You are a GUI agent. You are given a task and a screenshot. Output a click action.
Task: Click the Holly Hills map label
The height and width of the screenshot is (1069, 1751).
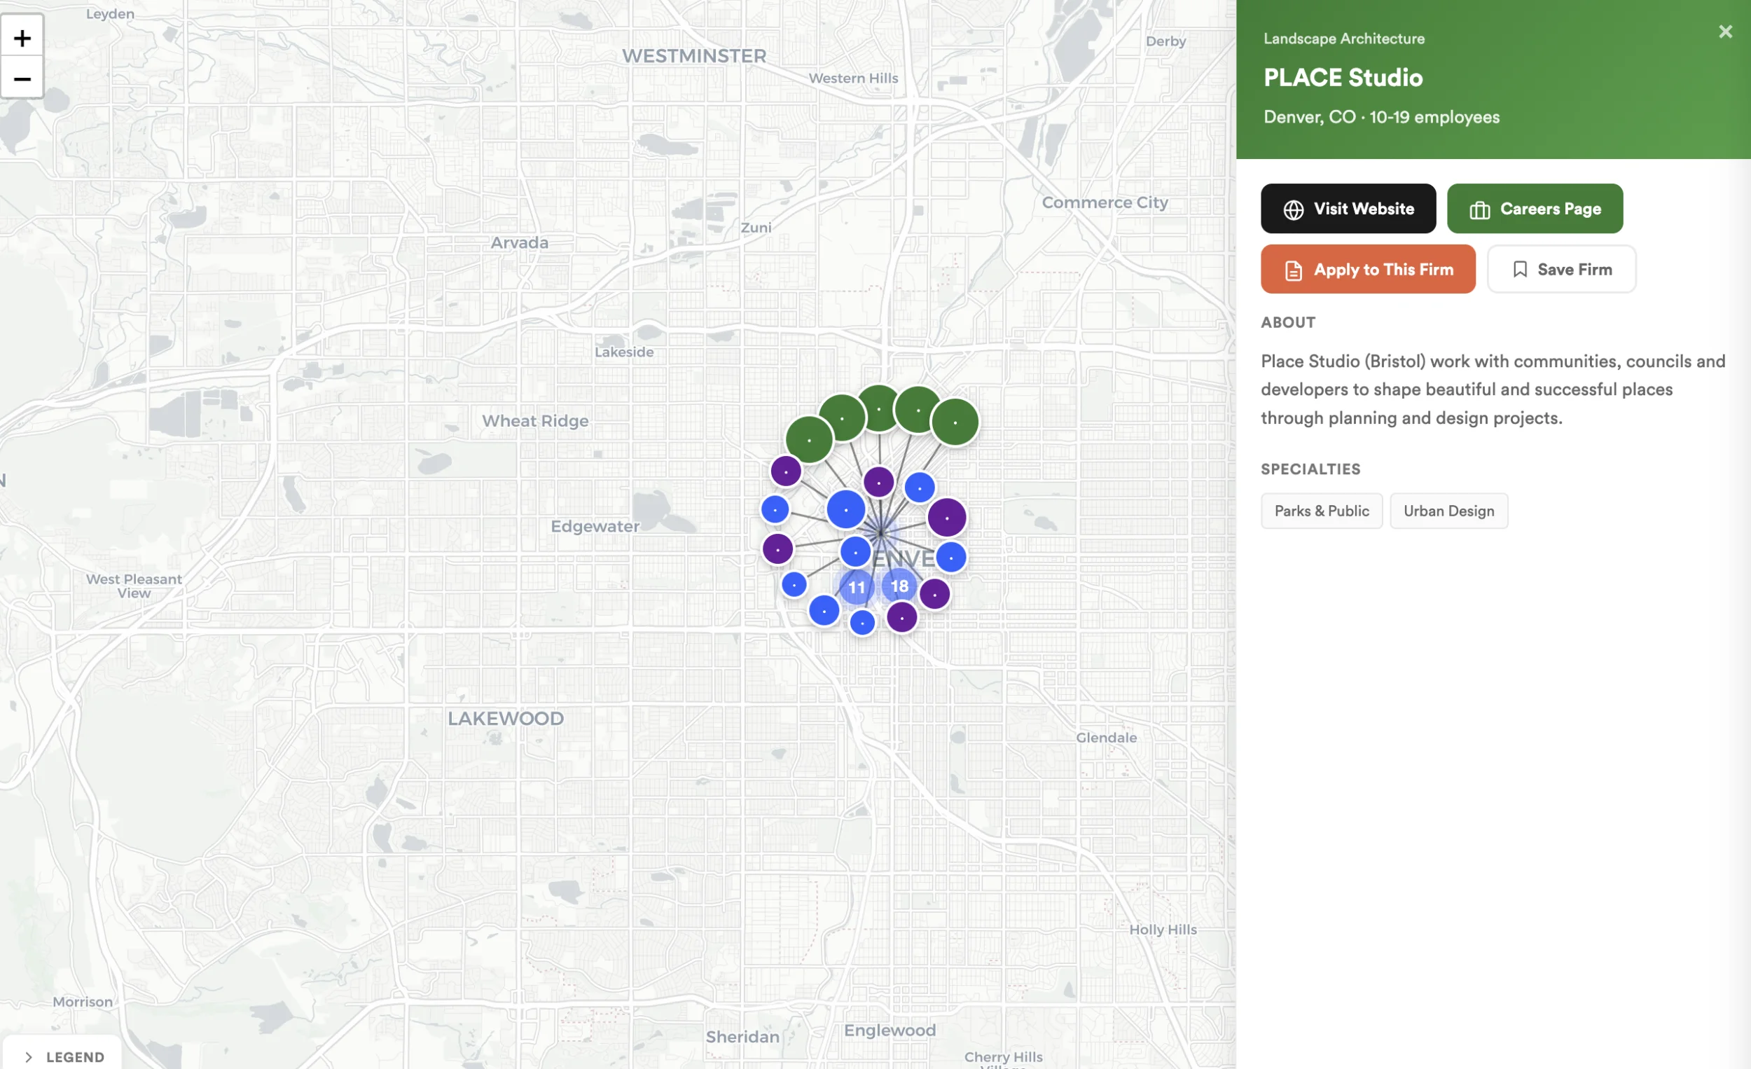click(x=1163, y=930)
